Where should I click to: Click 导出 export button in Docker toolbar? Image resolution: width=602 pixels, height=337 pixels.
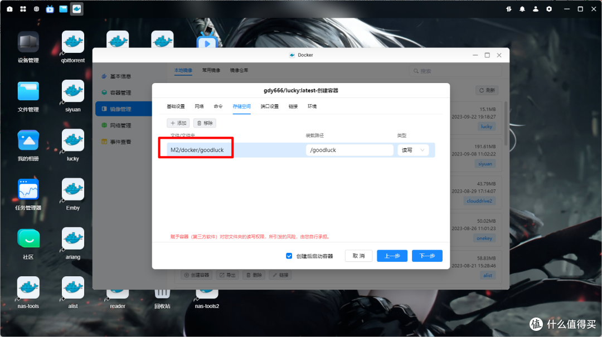pos(227,275)
